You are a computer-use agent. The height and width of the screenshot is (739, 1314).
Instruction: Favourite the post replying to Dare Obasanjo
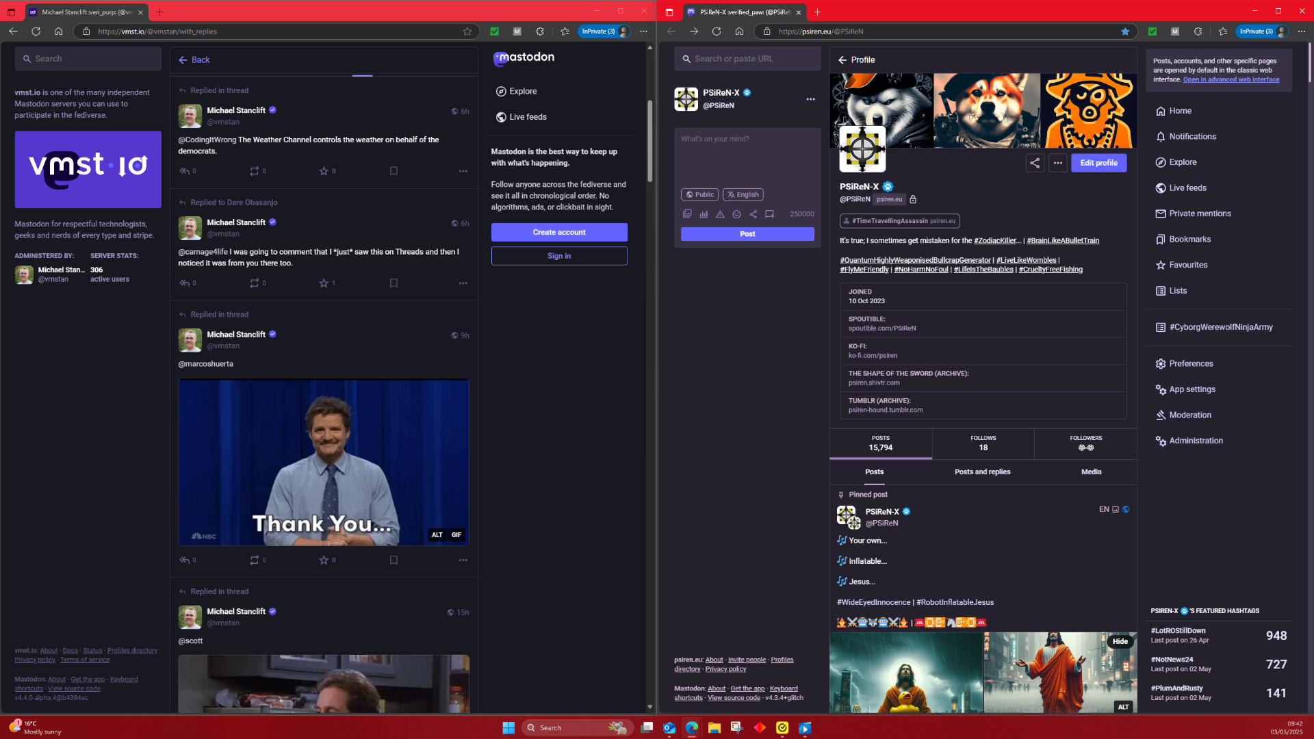pos(324,283)
